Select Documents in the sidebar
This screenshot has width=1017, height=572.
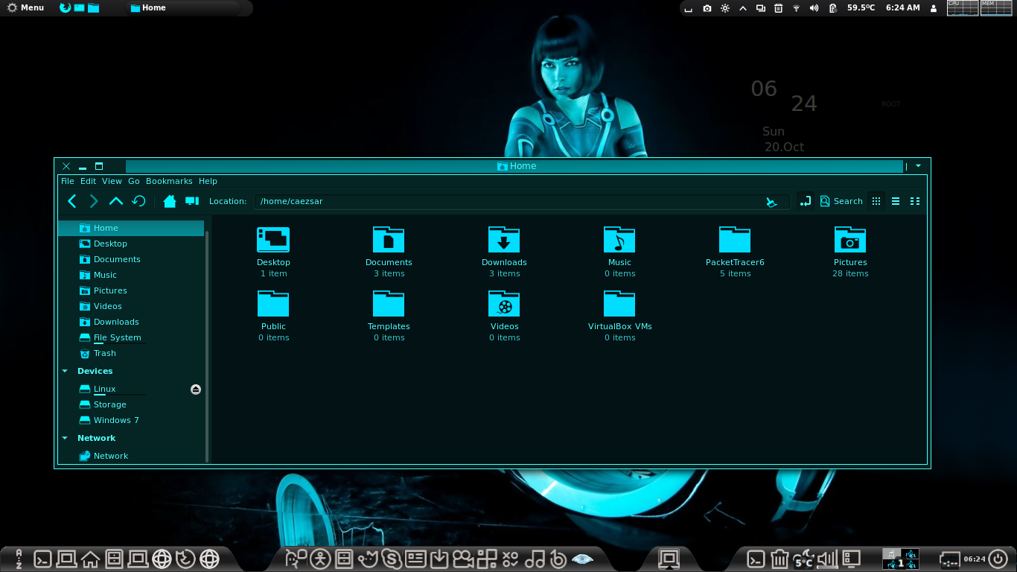coord(131,259)
